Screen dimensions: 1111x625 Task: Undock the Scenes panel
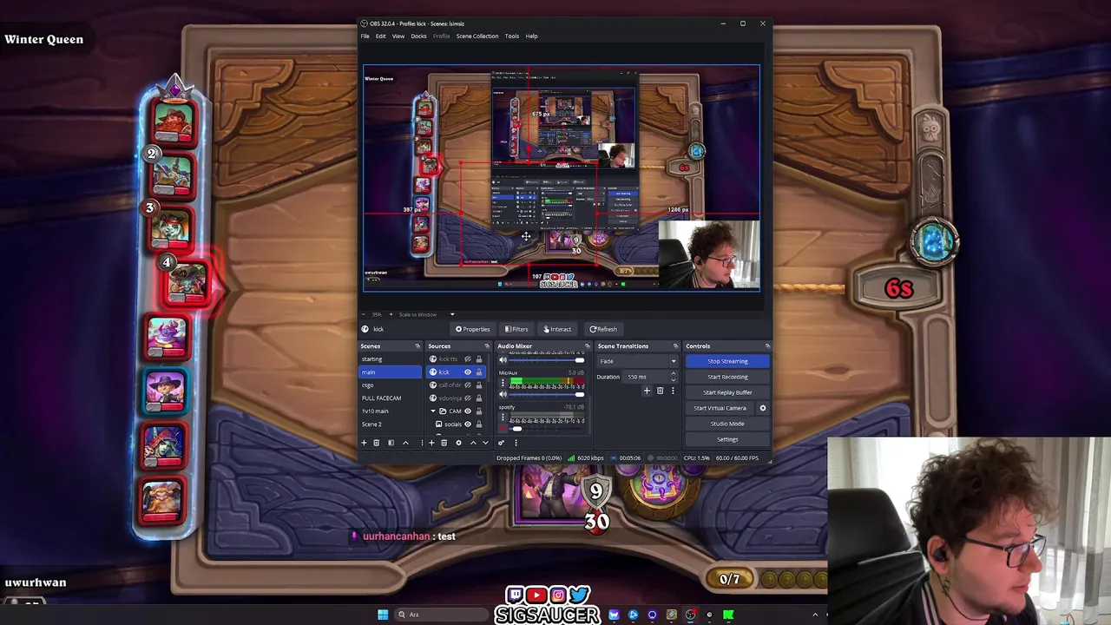(x=417, y=346)
